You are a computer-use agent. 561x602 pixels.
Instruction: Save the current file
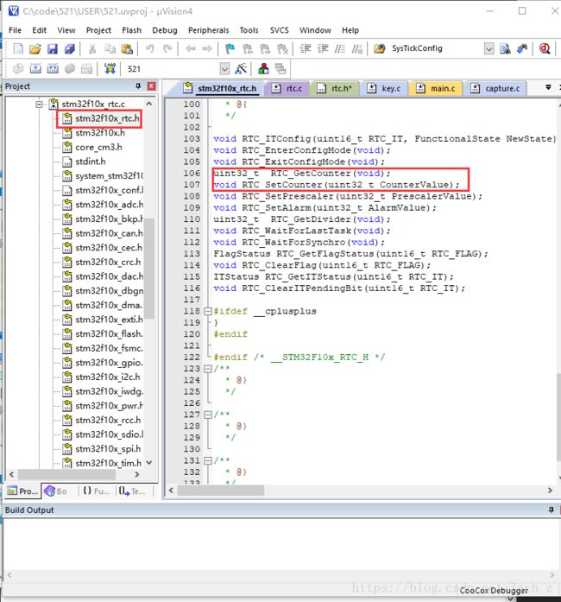(52, 48)
